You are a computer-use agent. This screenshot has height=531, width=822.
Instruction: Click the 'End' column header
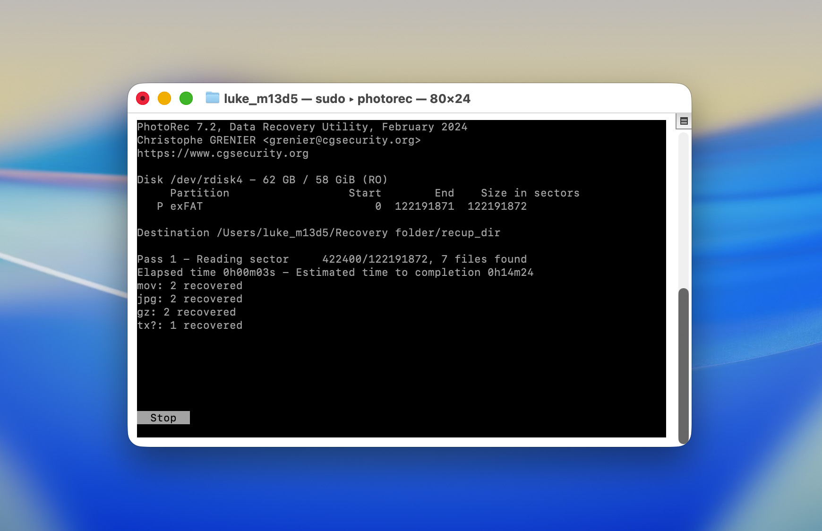(444, 193)
